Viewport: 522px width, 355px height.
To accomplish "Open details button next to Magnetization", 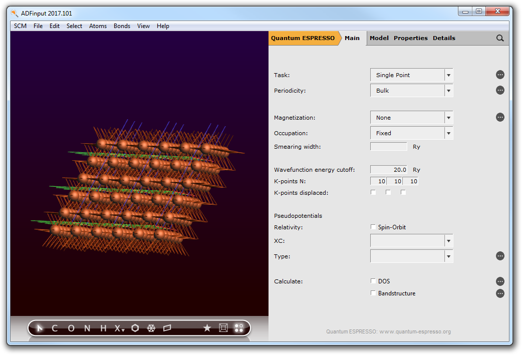I will coord(500,117).
